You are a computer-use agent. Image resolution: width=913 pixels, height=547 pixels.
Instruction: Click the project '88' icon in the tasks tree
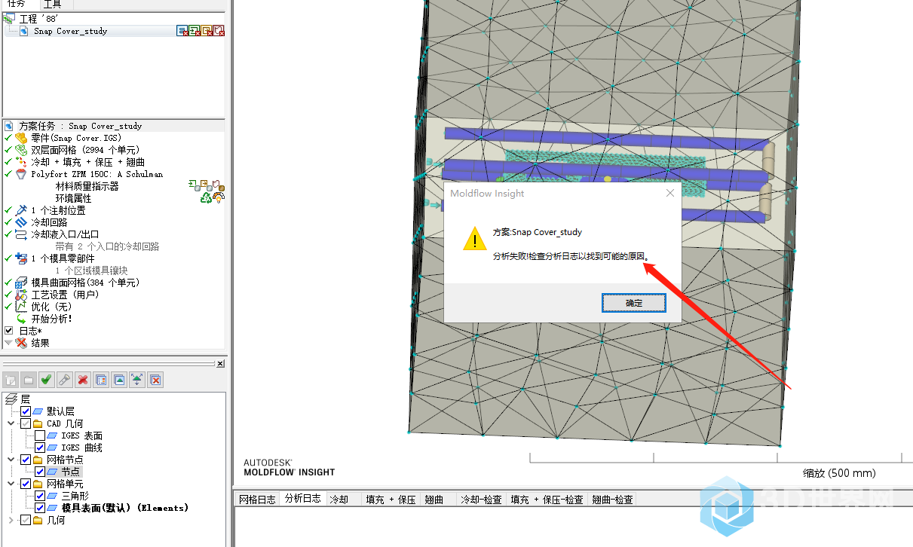click(11, 19)
